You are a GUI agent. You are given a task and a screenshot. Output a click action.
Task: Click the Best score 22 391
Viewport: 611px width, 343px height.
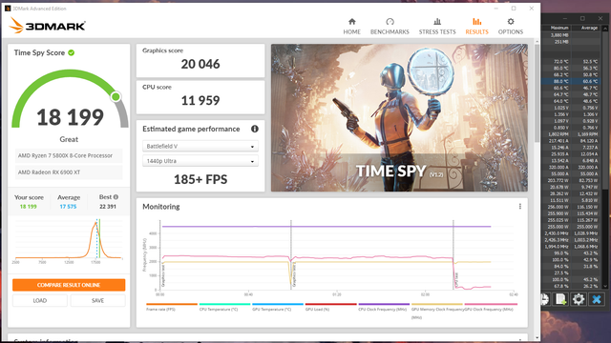pos(108,207)
